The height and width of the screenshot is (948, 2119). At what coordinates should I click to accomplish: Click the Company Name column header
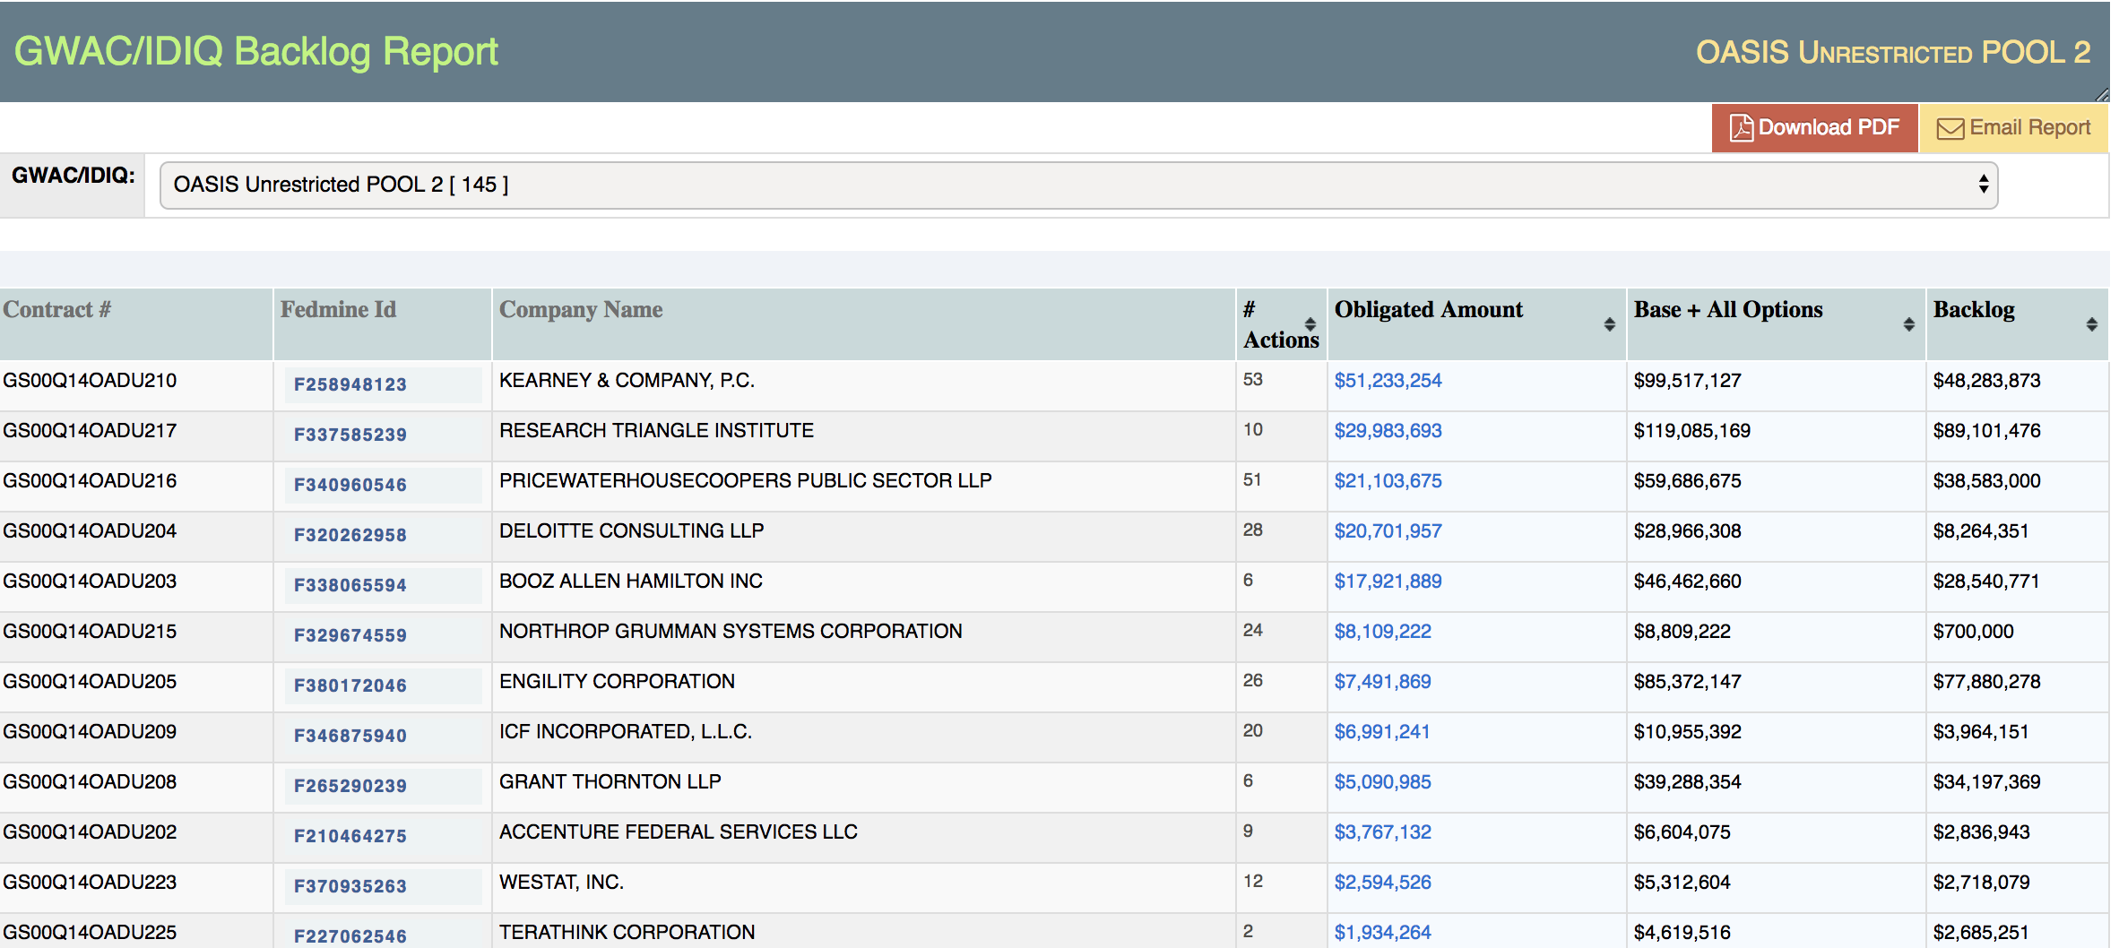click(864, 324)
